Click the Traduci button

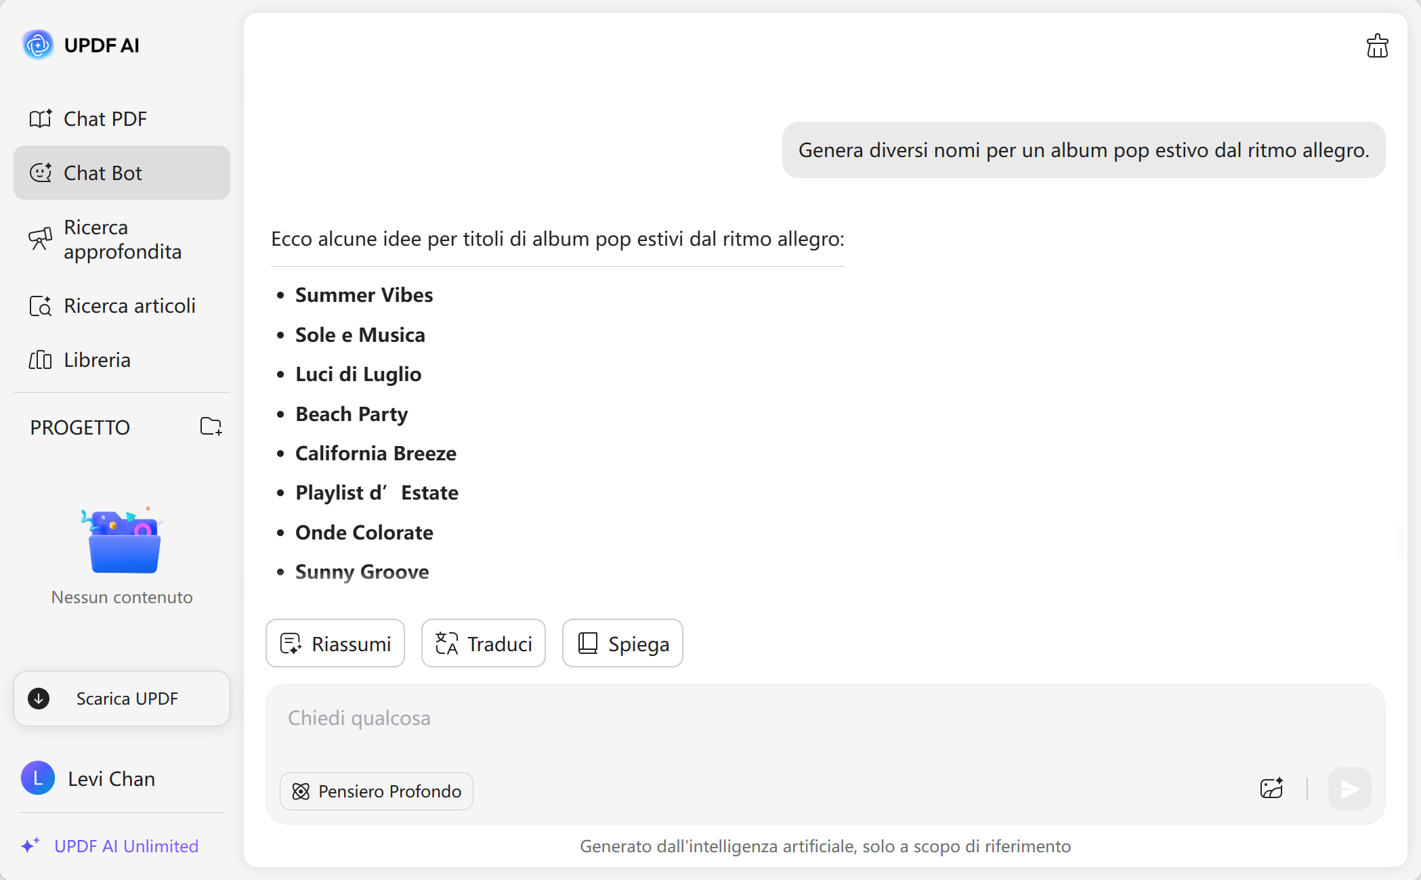[x=484, y=644]
